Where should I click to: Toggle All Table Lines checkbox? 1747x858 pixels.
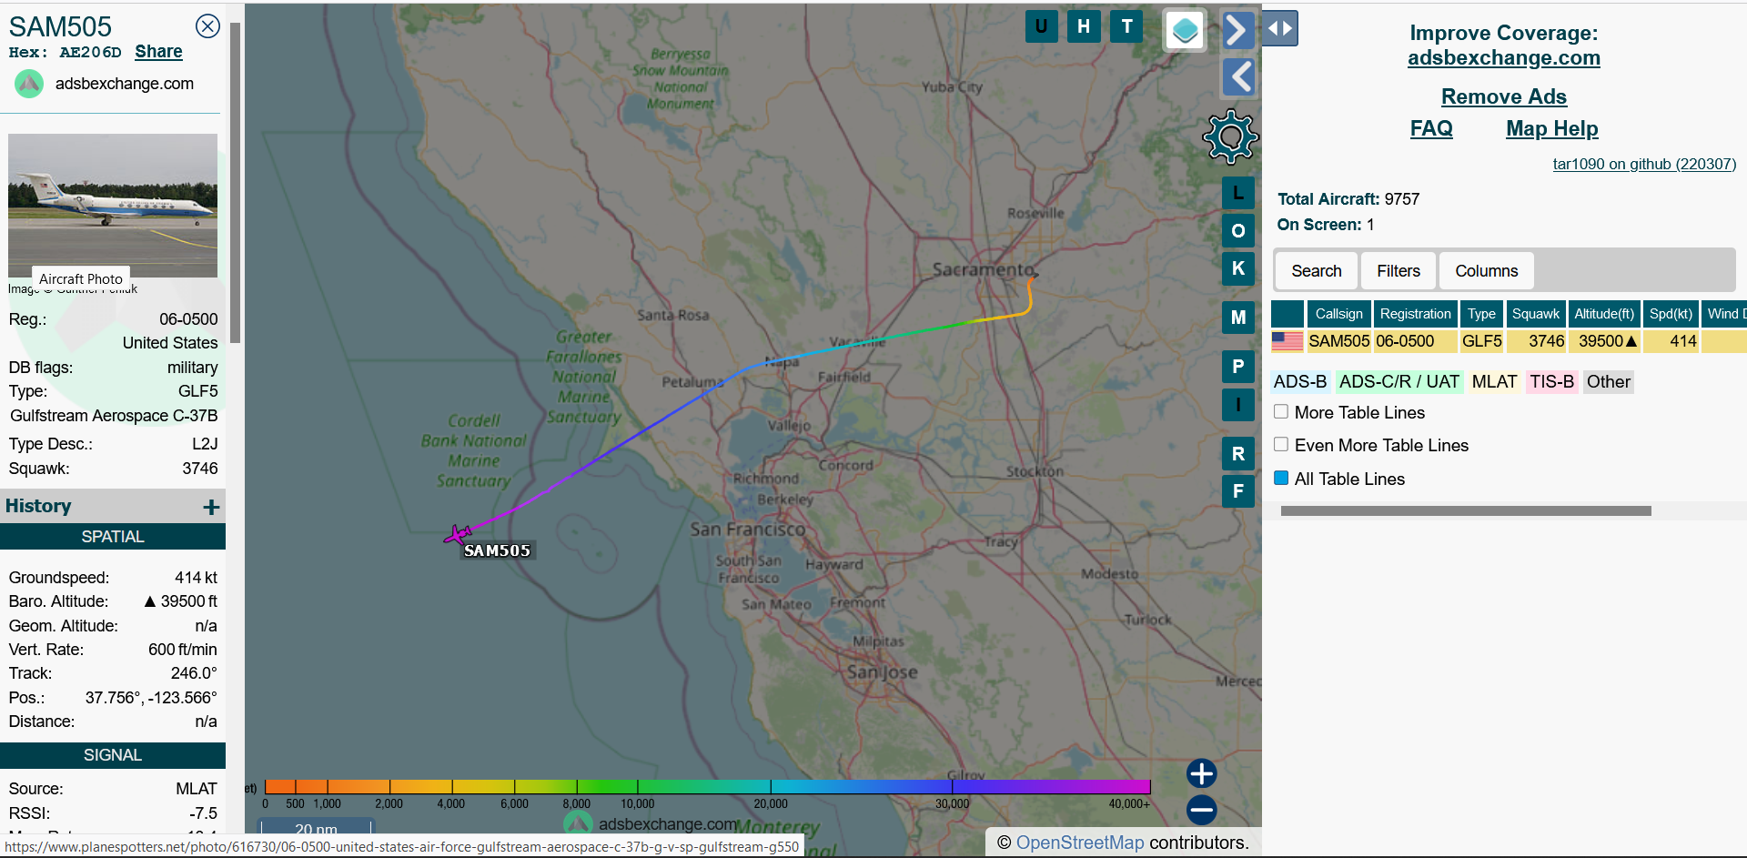[x=1281, y=478]
